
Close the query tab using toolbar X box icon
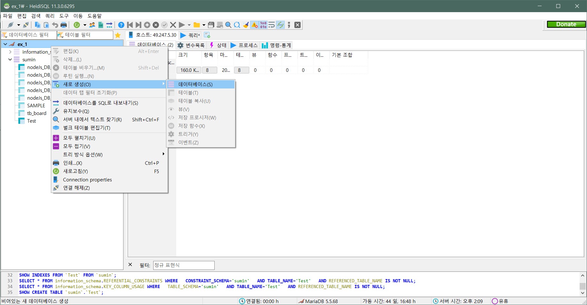pos(297,25)
